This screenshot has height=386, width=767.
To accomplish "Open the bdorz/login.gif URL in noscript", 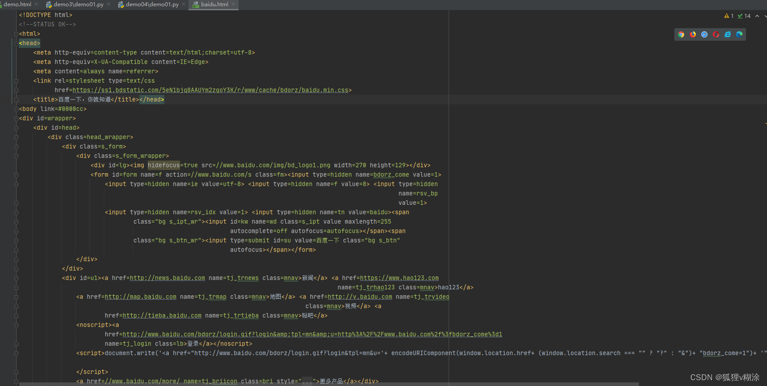I will (x=313, y=335).
